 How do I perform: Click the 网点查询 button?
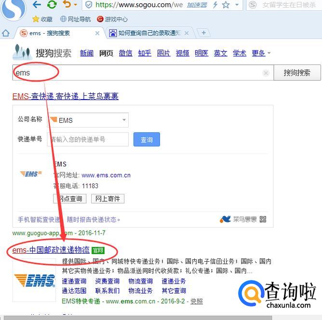70,199
